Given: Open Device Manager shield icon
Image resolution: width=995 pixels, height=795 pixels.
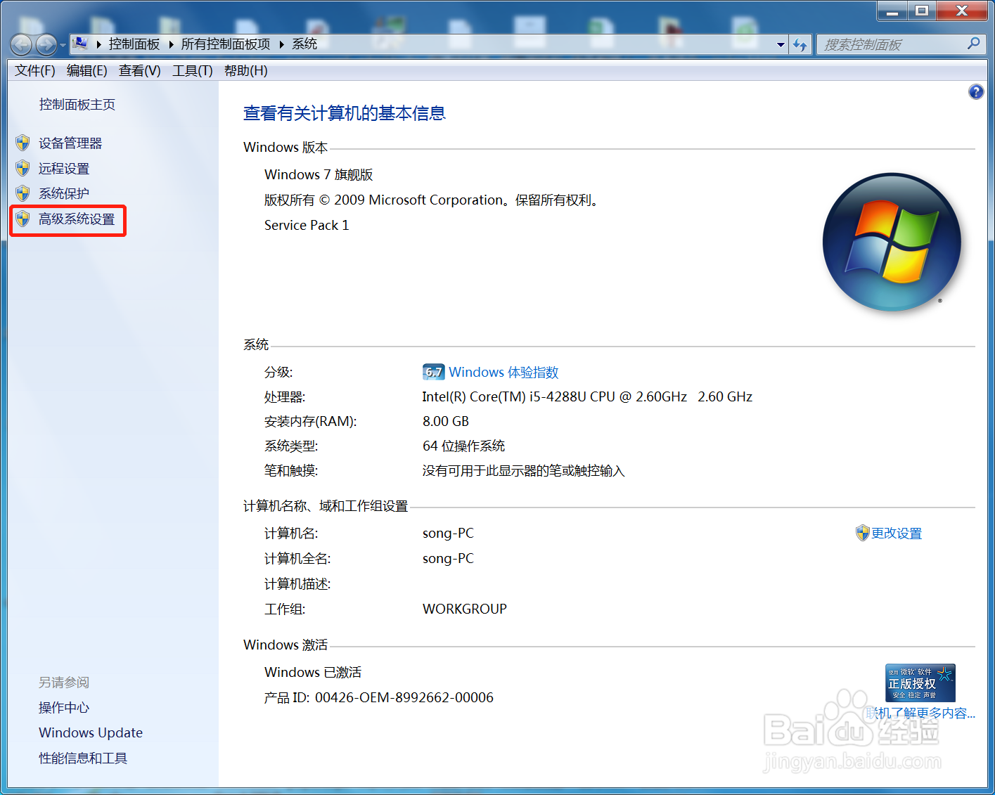Looking at the screenshot, I should [x=23, y=143].
